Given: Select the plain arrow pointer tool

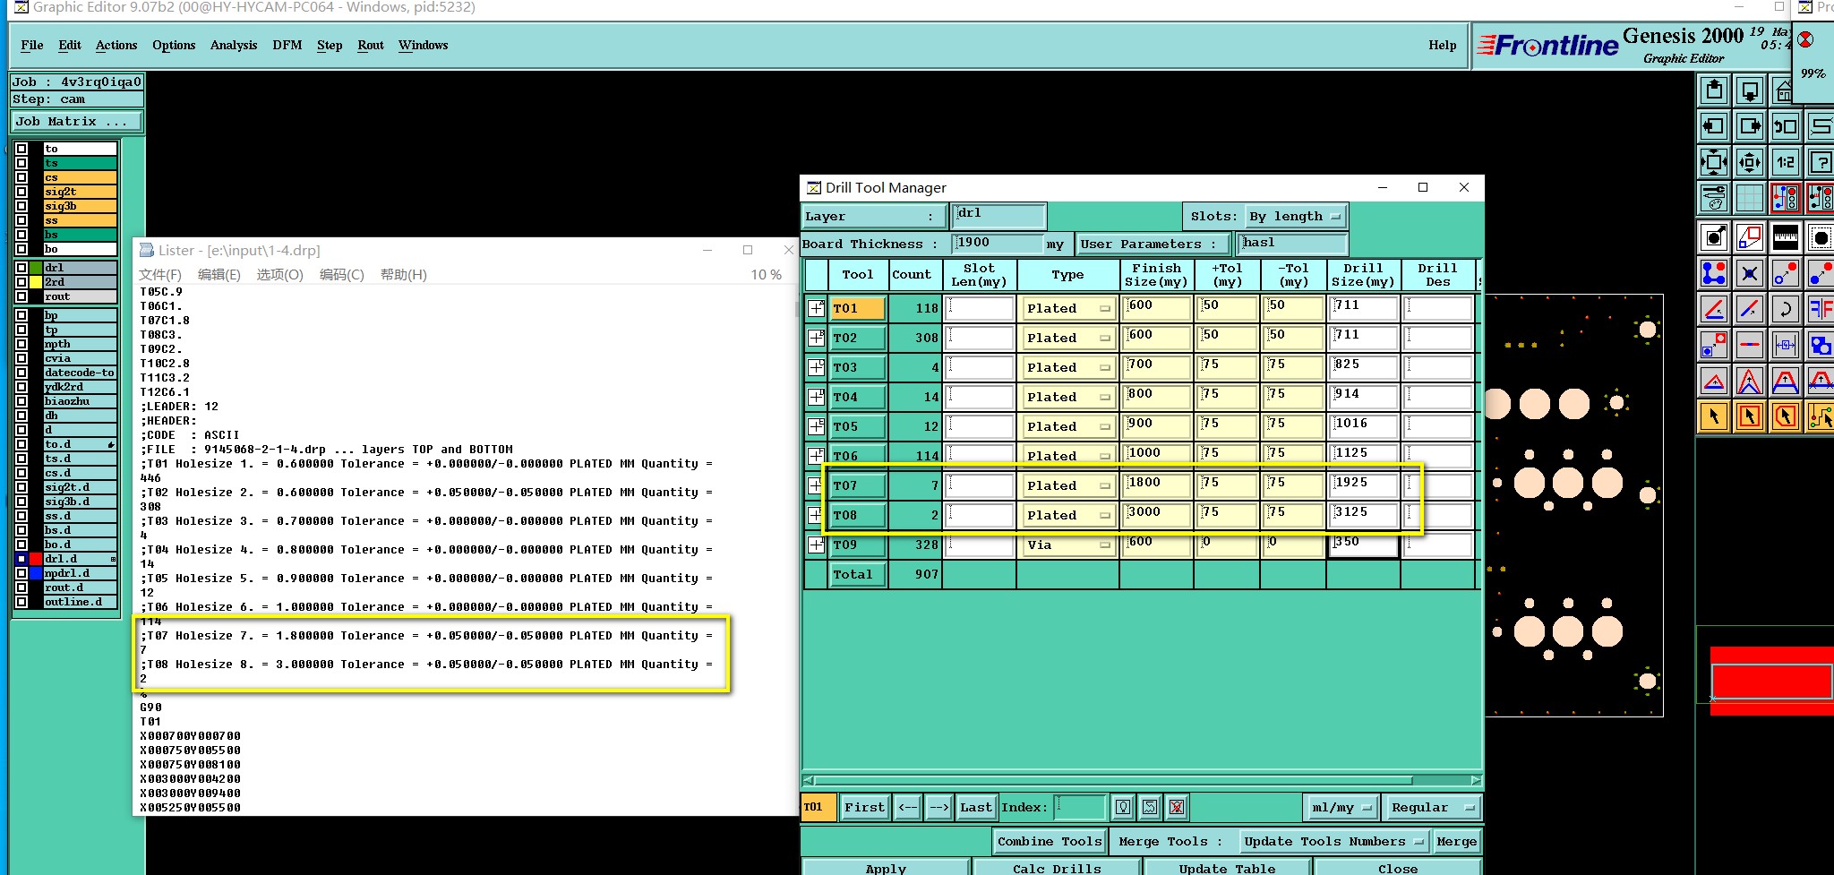Looking at the screenshot, I should (1714, 416).
